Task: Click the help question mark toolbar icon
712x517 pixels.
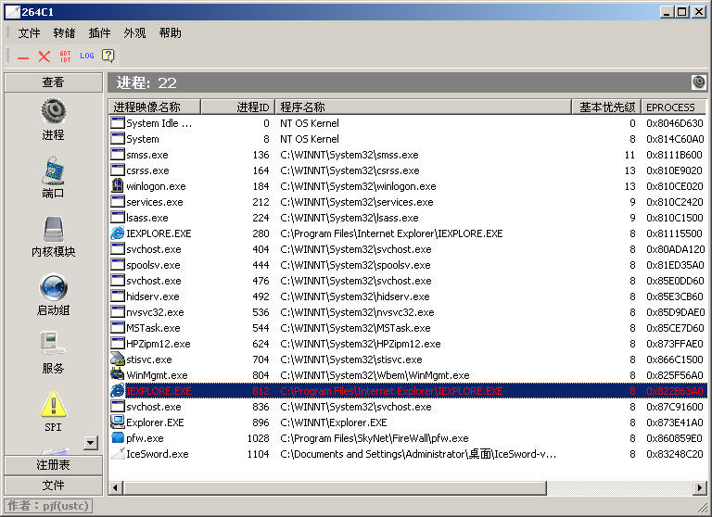Action: 108,56
